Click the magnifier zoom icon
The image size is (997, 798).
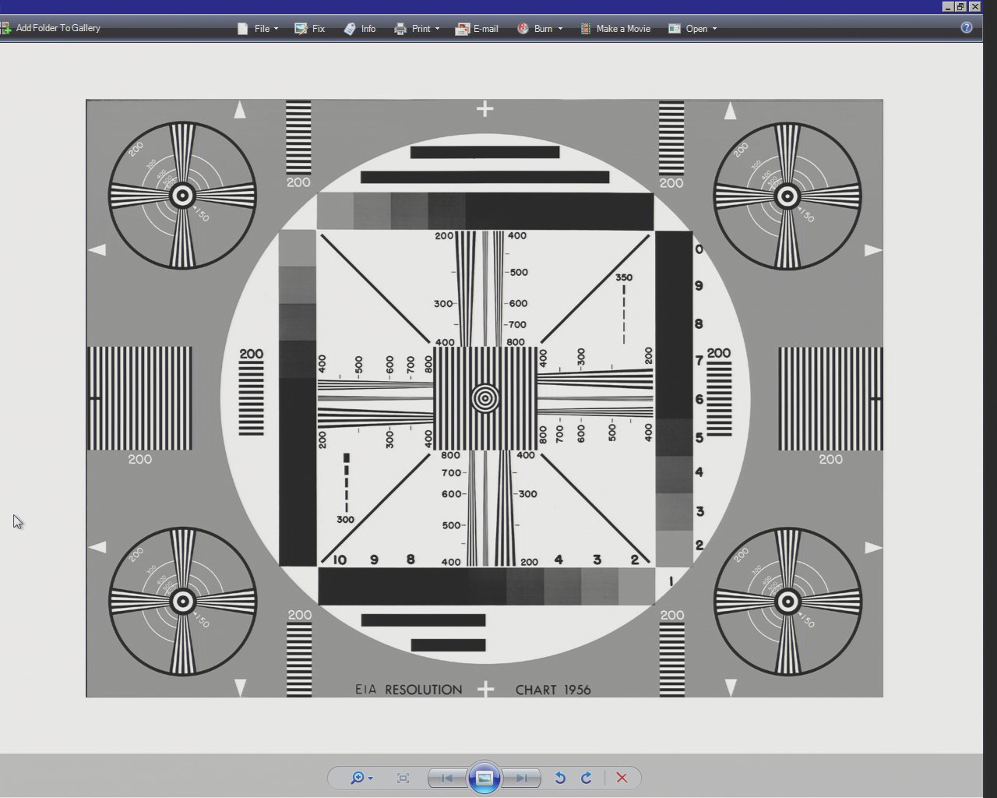click(x=358, y=778)
